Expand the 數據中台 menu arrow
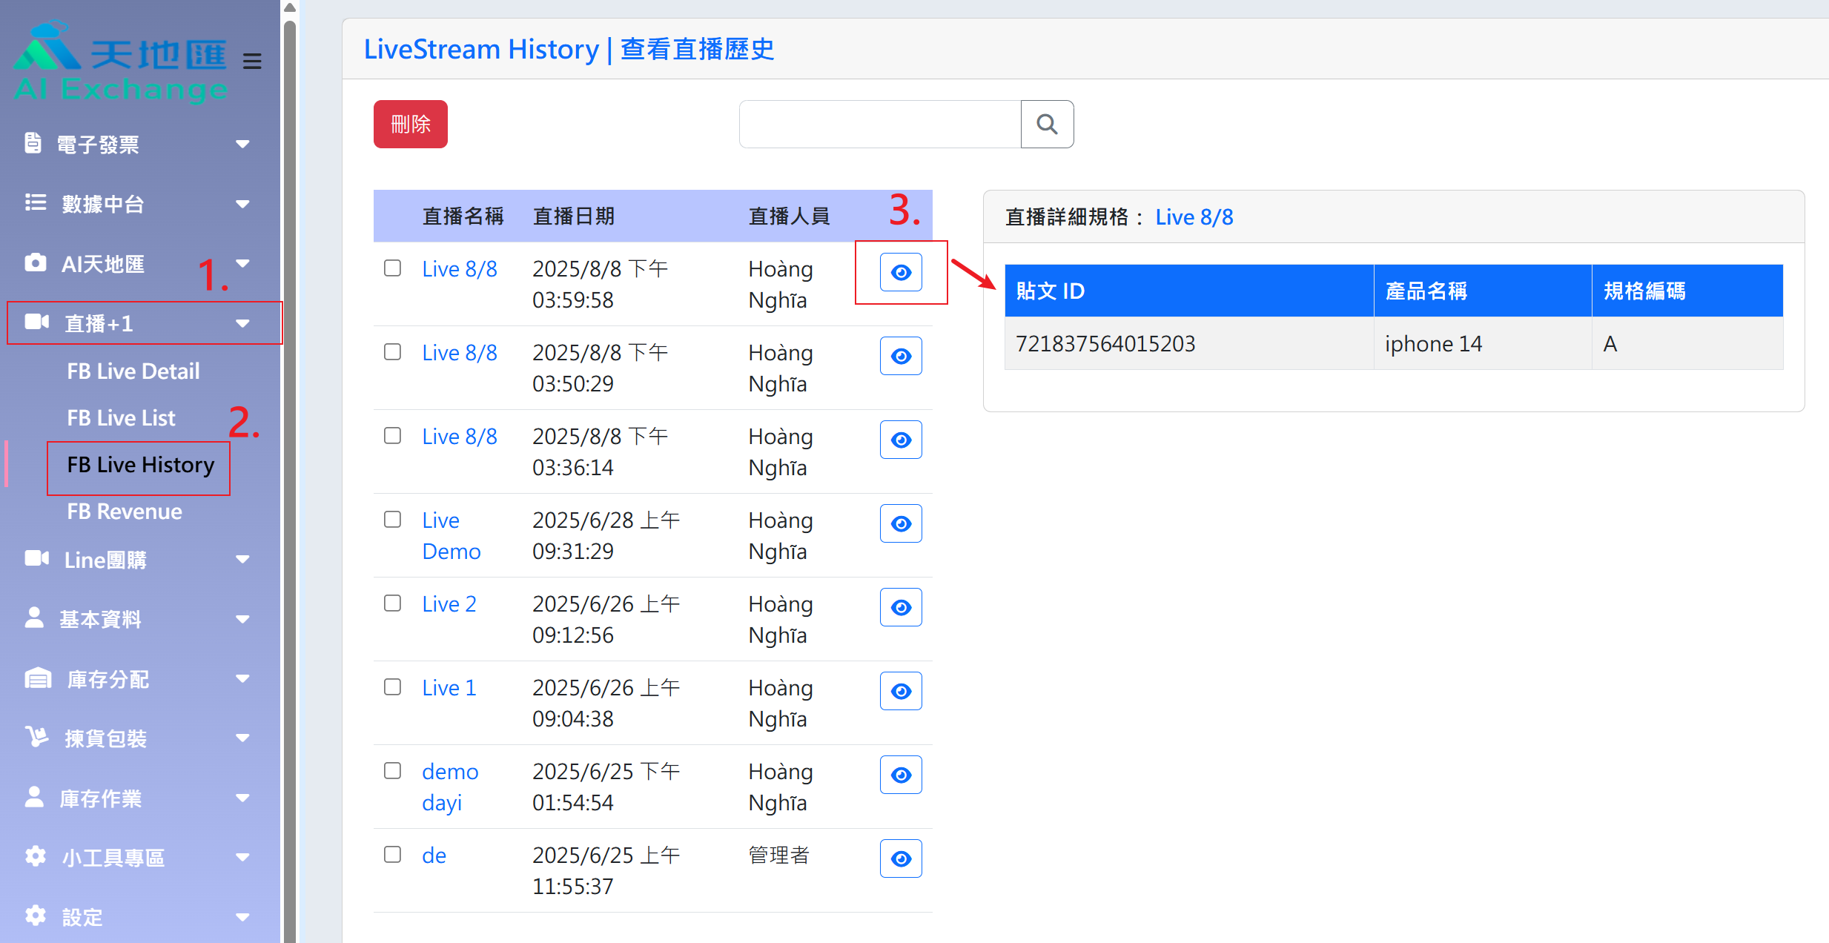The width and height of the screenshot is (1829, 943). pos(242,203)
